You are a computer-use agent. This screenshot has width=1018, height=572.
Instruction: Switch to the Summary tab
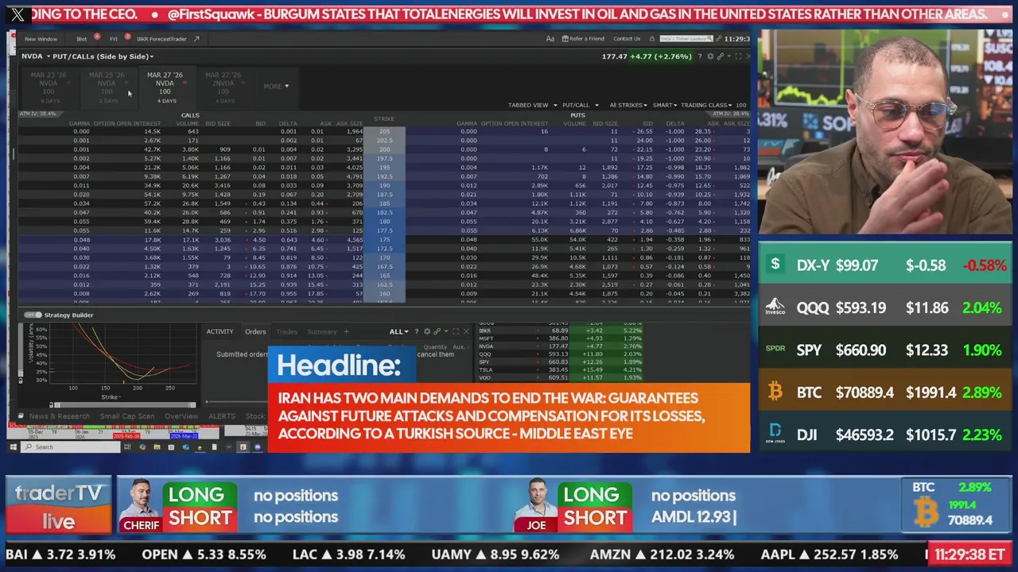pos(322,331)
